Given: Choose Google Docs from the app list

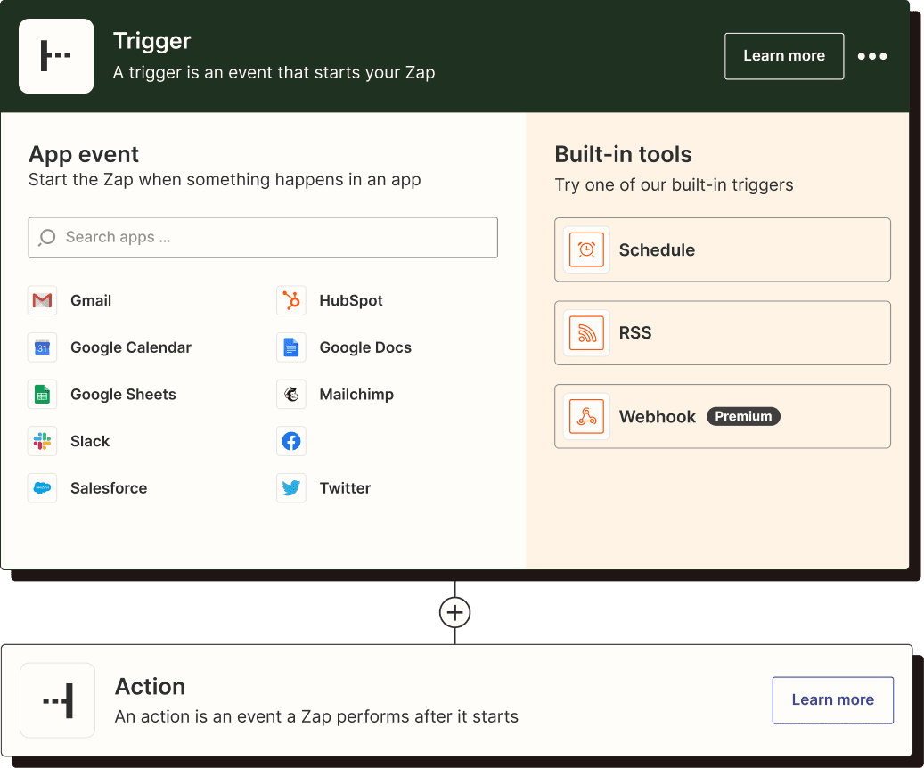Looking at the screenshot, I should click(x=290, y=347).
